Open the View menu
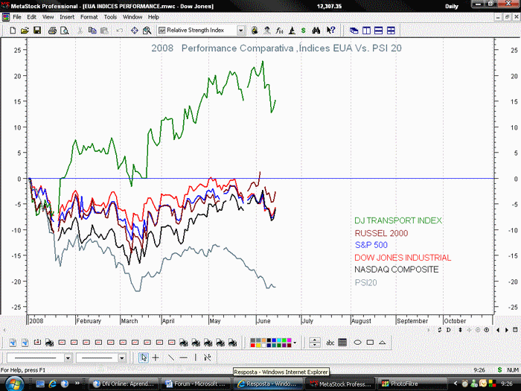Viewport: 521px width, 391px height. (x=48, y=17)
